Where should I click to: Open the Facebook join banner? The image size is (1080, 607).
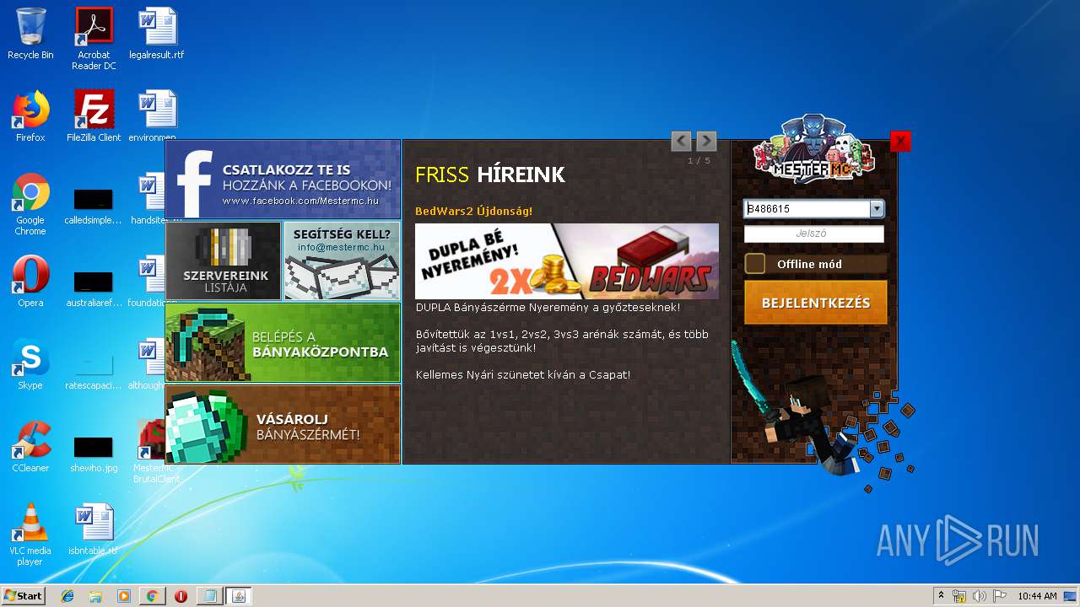click(x=283, y=180)
